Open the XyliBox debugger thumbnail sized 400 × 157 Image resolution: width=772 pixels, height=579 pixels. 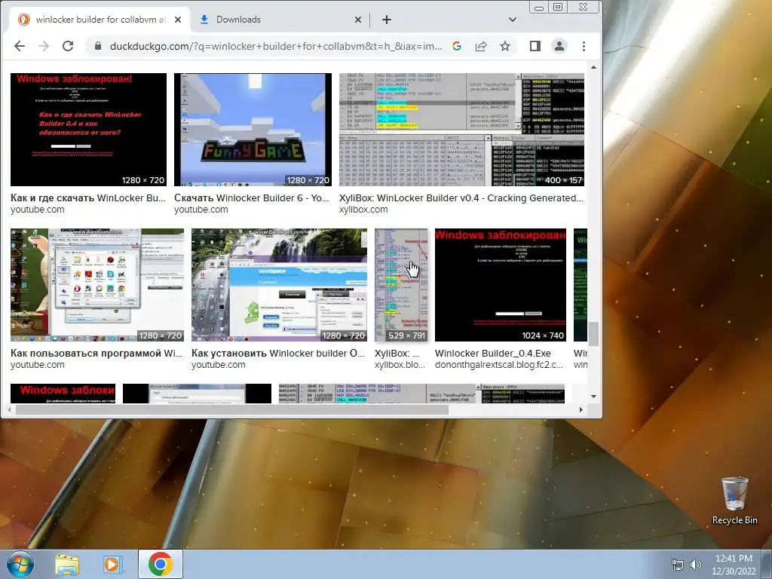[461, 130]
